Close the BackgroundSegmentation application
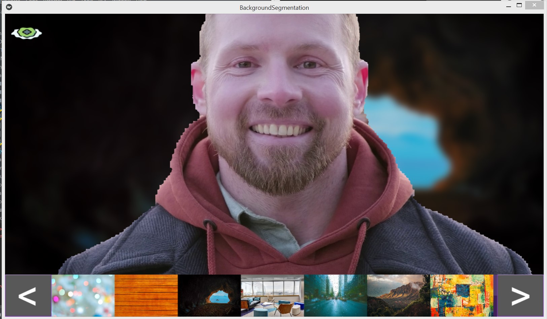The image size is (547, 319). (x=534, y=5)
